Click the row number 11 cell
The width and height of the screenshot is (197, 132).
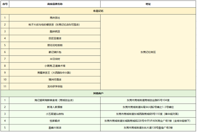(5, 86)
